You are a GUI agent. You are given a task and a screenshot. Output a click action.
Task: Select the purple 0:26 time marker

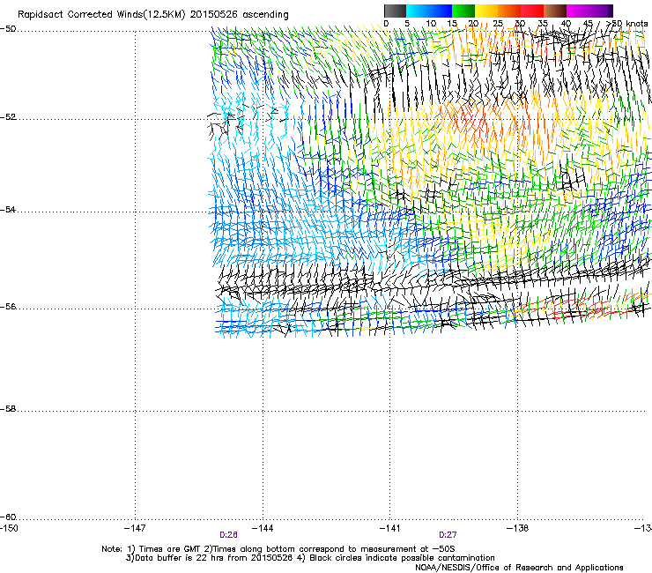[x=229, y=535]
